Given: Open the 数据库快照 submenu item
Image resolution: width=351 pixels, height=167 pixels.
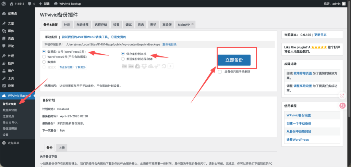Looking at the screenshot, I should pos(10,110).
